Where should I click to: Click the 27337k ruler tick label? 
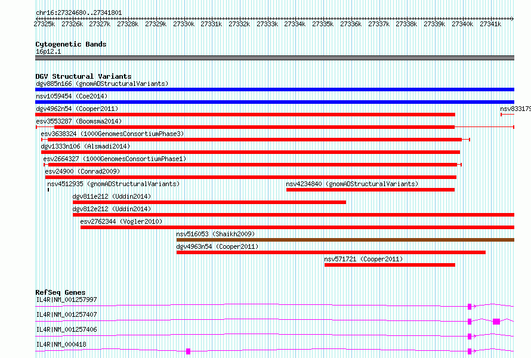coord(379,24)
